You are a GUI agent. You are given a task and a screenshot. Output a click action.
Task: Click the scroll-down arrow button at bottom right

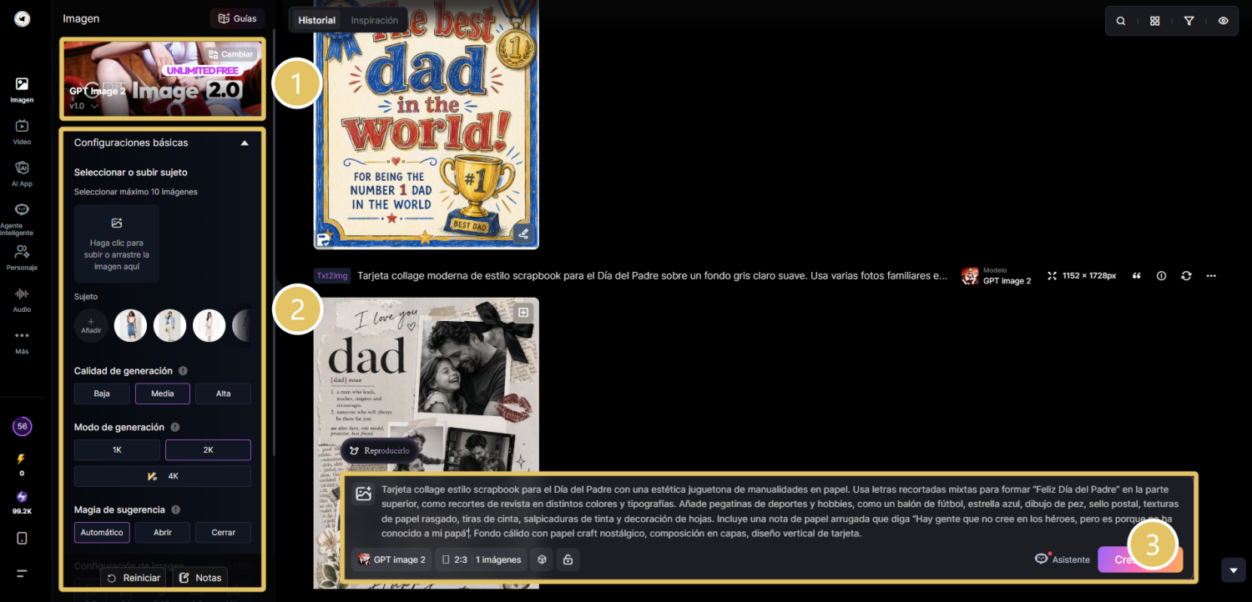pyautogui.click(x=1234, y=570)
